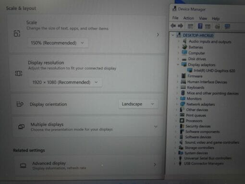Select the Software components icon

[182, 132]
